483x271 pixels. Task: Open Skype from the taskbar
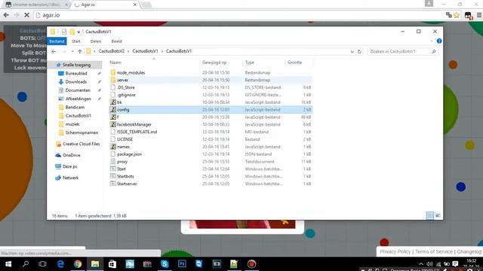[x=165, y=264]
